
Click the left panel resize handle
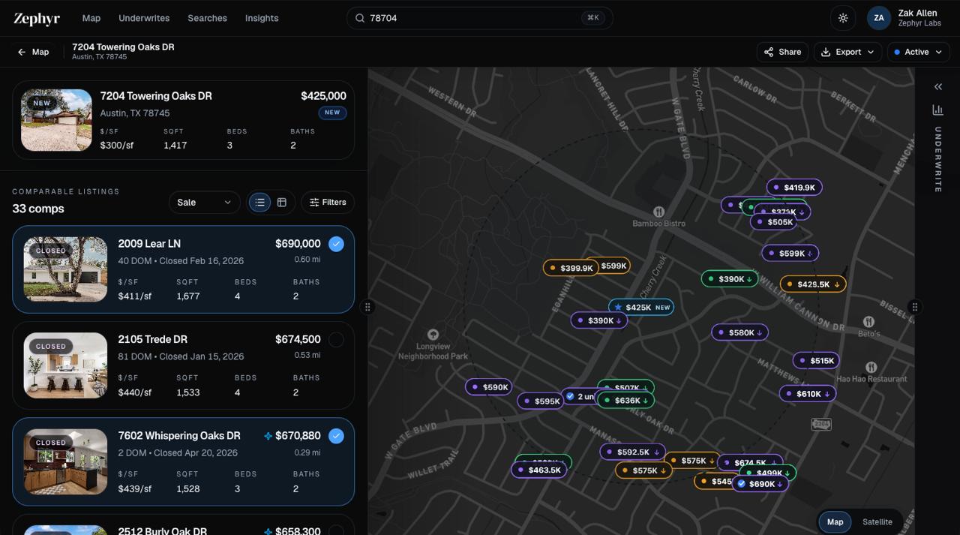pos(367,307)
